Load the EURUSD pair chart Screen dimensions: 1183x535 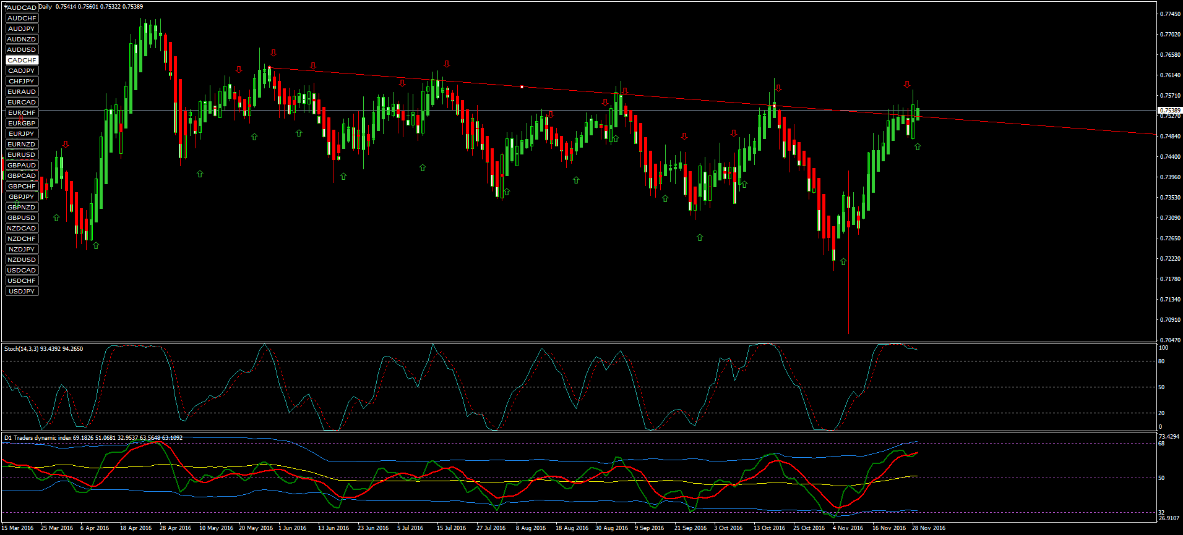tap(22, 155)
